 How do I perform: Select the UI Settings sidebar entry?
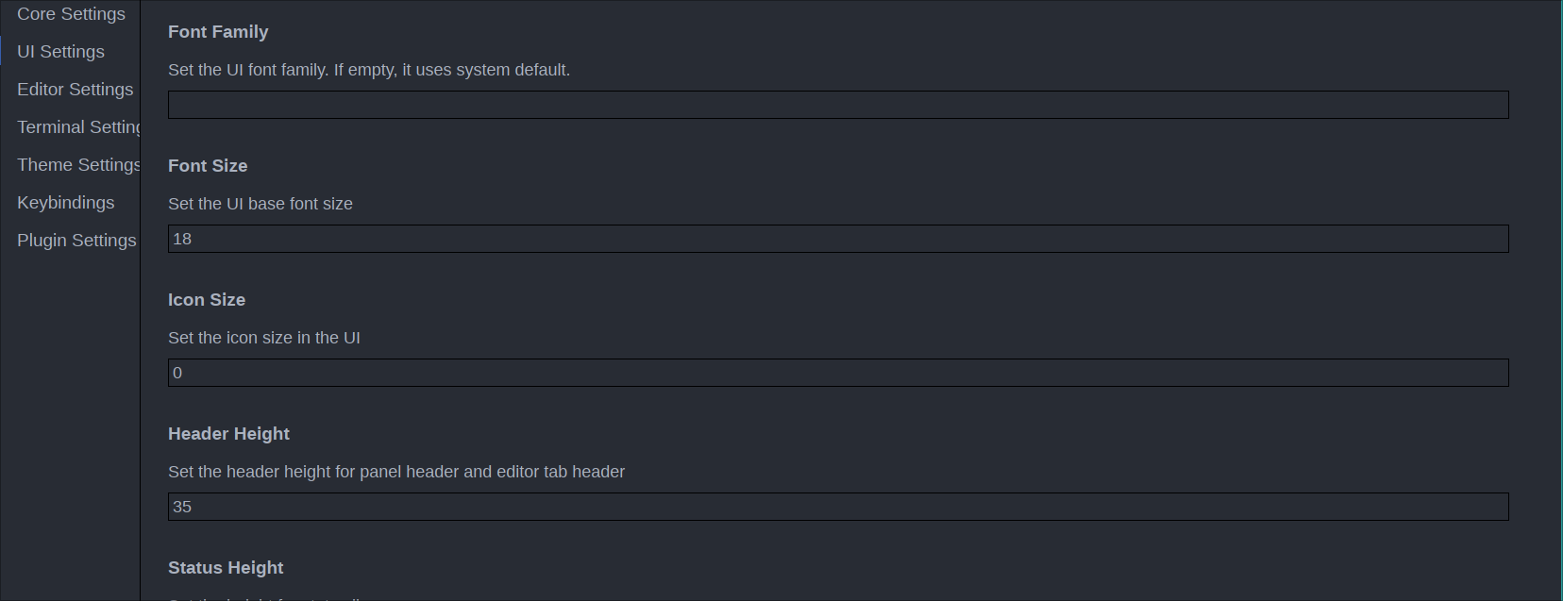click(x=60, y=51)
